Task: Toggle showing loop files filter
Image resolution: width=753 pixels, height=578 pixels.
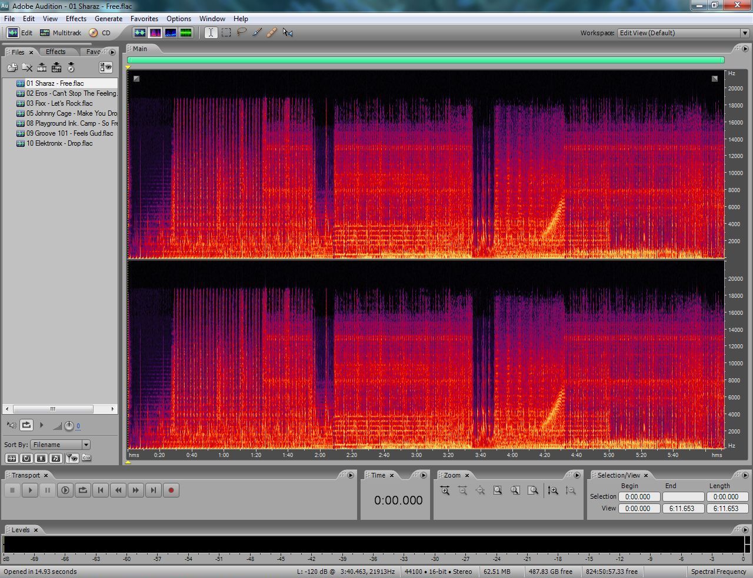Action: coord(26,458)
